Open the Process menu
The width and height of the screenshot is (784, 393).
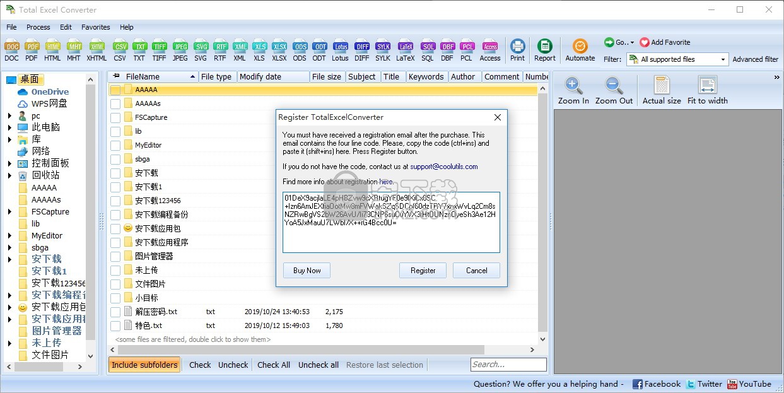coord(38,27)
